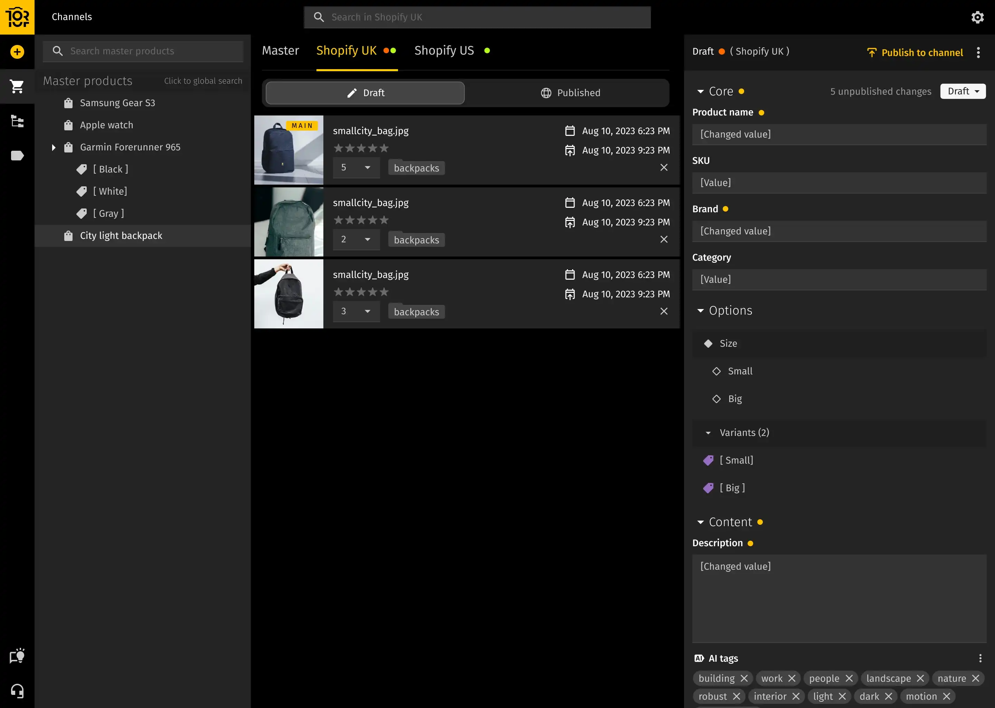Remove the image with rating dropdown 3
Viewport: 995px width, 708px height.
click(x=664, y=311)
